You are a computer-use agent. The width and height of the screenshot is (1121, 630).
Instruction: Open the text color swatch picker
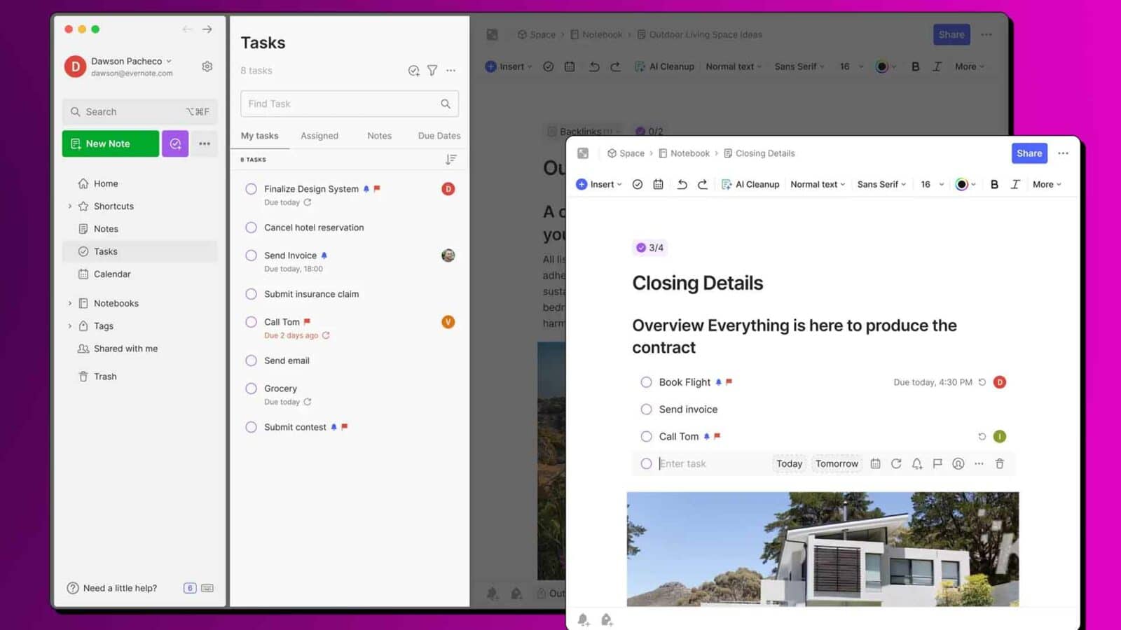click(965, 185)
